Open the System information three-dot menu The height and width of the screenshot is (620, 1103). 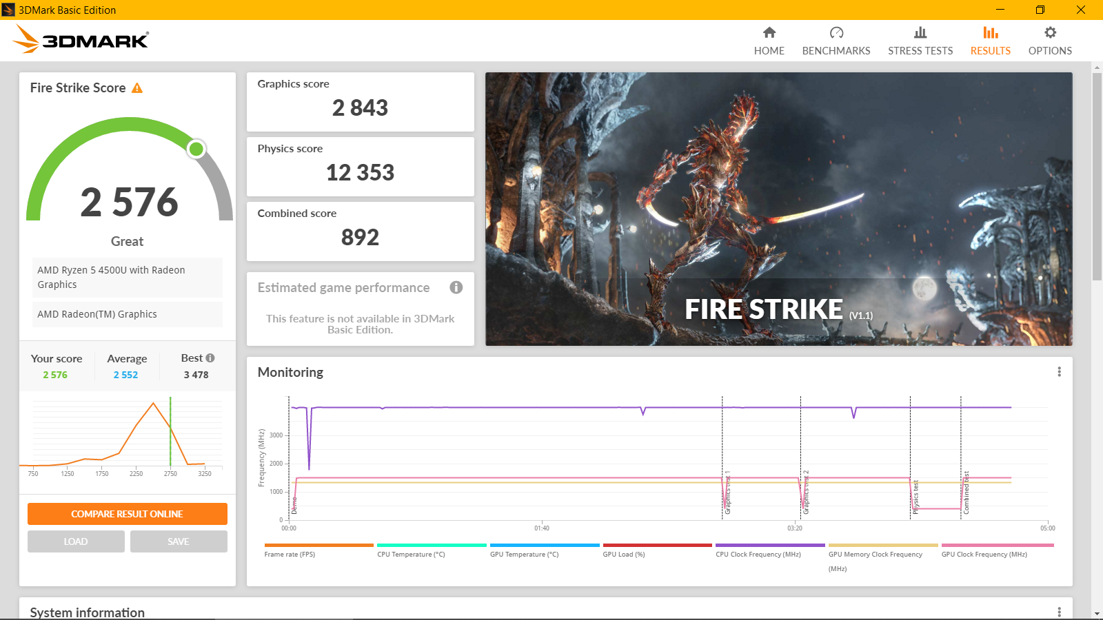(x=1060, y=612)
